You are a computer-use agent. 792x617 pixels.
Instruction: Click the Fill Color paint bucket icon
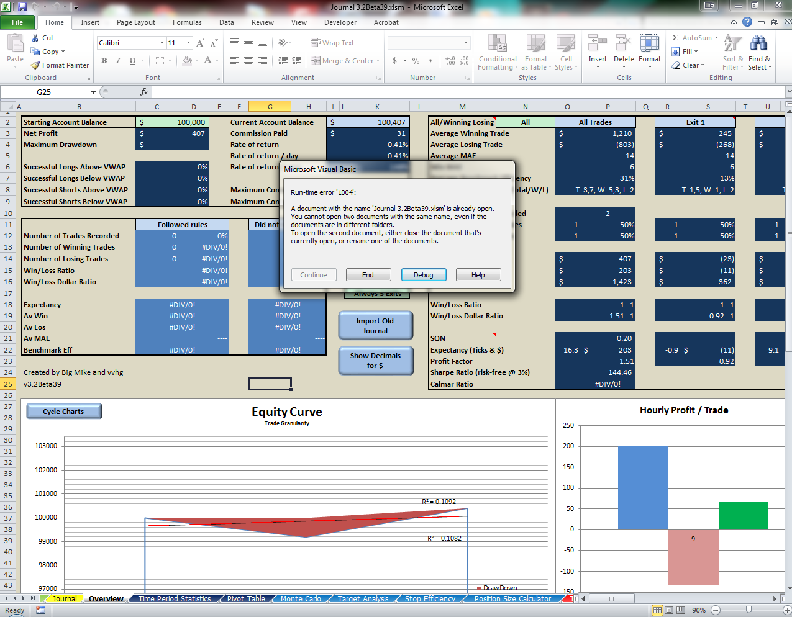(186, 61)
